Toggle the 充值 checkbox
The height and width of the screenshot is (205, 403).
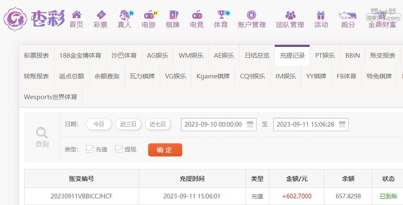pyautogui.click(x=90, y=149)
